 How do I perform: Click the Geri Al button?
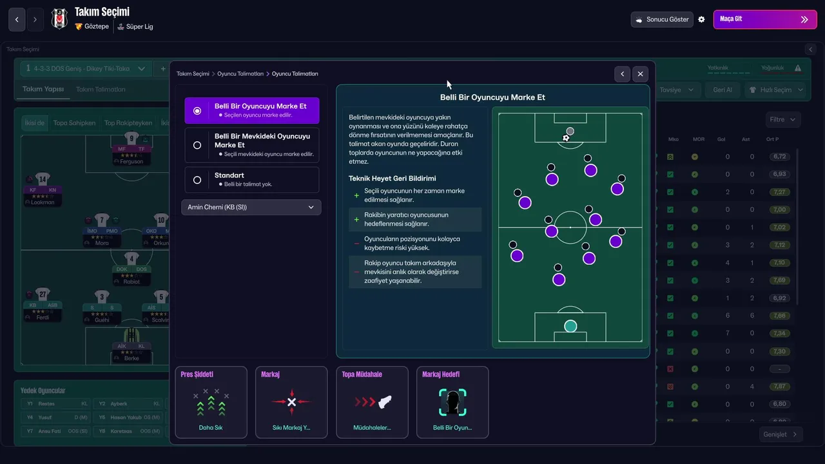tap(723, 90)
